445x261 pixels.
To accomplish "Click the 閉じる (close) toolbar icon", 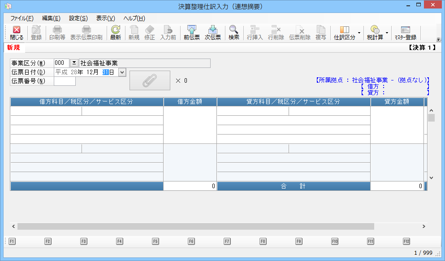I will pos(17,33).
